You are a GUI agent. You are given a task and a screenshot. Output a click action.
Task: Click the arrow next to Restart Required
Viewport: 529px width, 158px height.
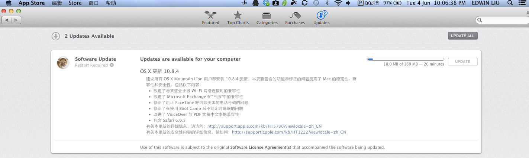click(112, 65)
